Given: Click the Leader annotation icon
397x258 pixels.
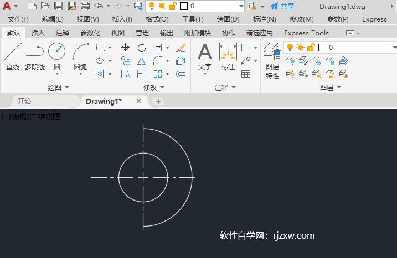Looking at the screenshot, I should 246,61.
